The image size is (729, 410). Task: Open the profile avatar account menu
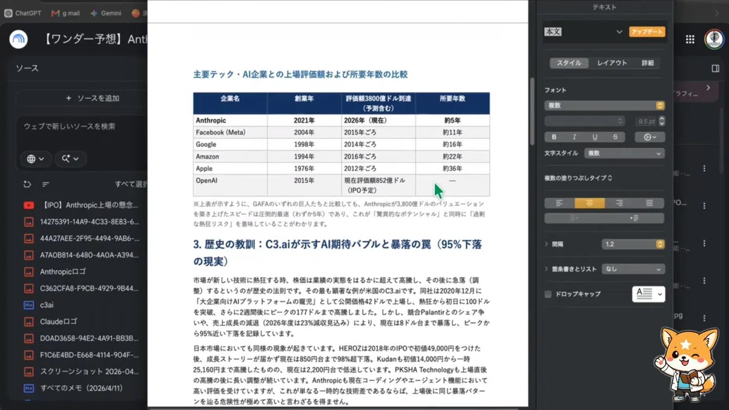click(x=713, y=39)
